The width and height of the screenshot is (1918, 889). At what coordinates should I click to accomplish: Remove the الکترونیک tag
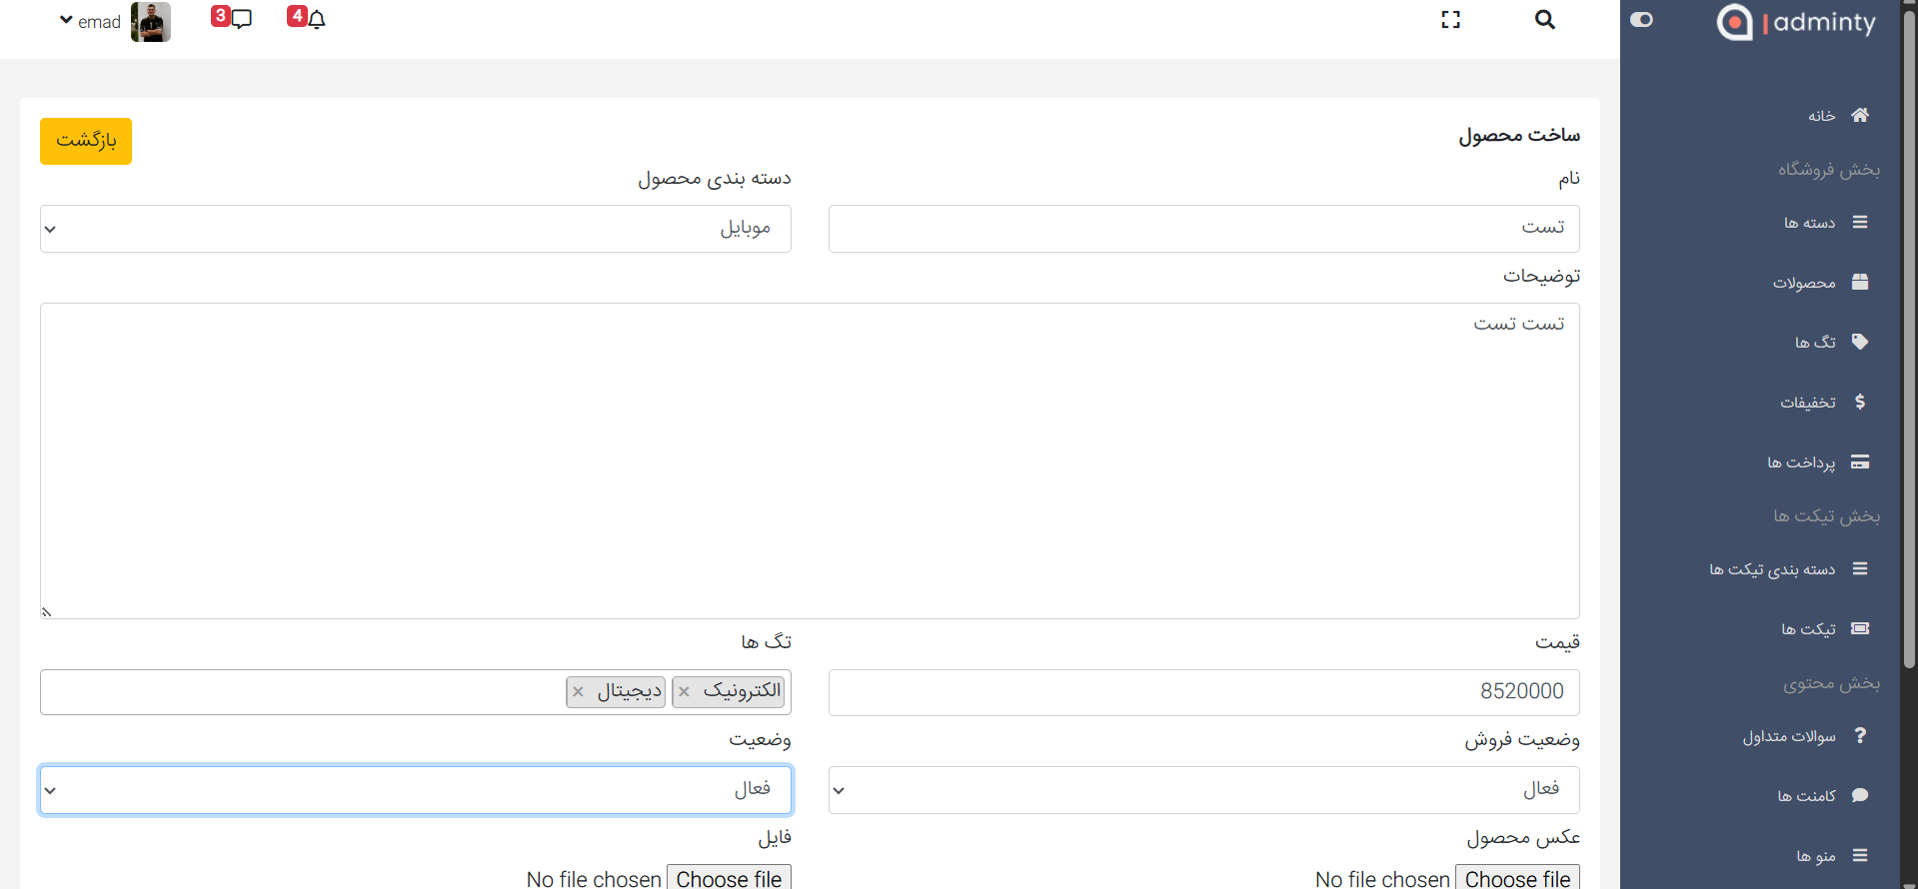tap(684, 691)
